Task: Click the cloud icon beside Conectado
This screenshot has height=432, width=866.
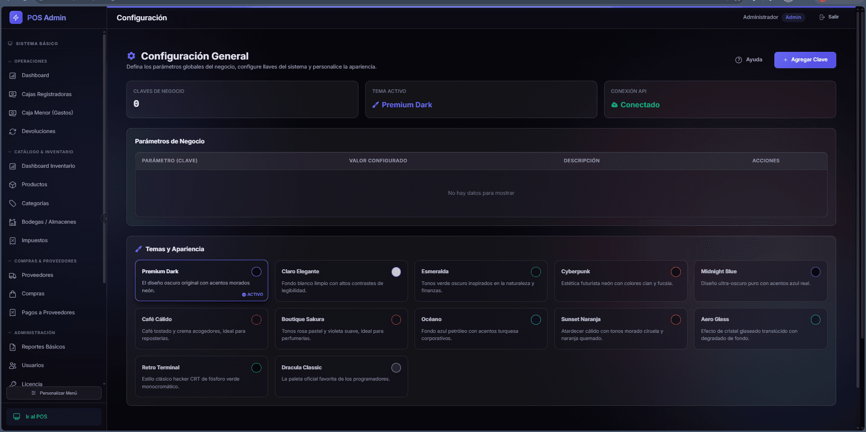Action: coord(614,105)
